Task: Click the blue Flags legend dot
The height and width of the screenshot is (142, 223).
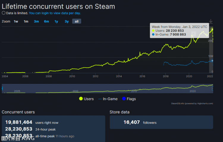Action: click(x=124, y=99)
